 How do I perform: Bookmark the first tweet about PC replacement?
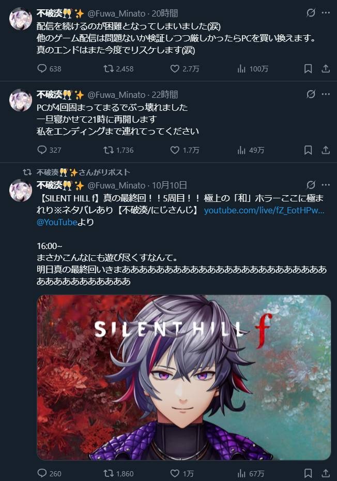click(x=308, y=68)
